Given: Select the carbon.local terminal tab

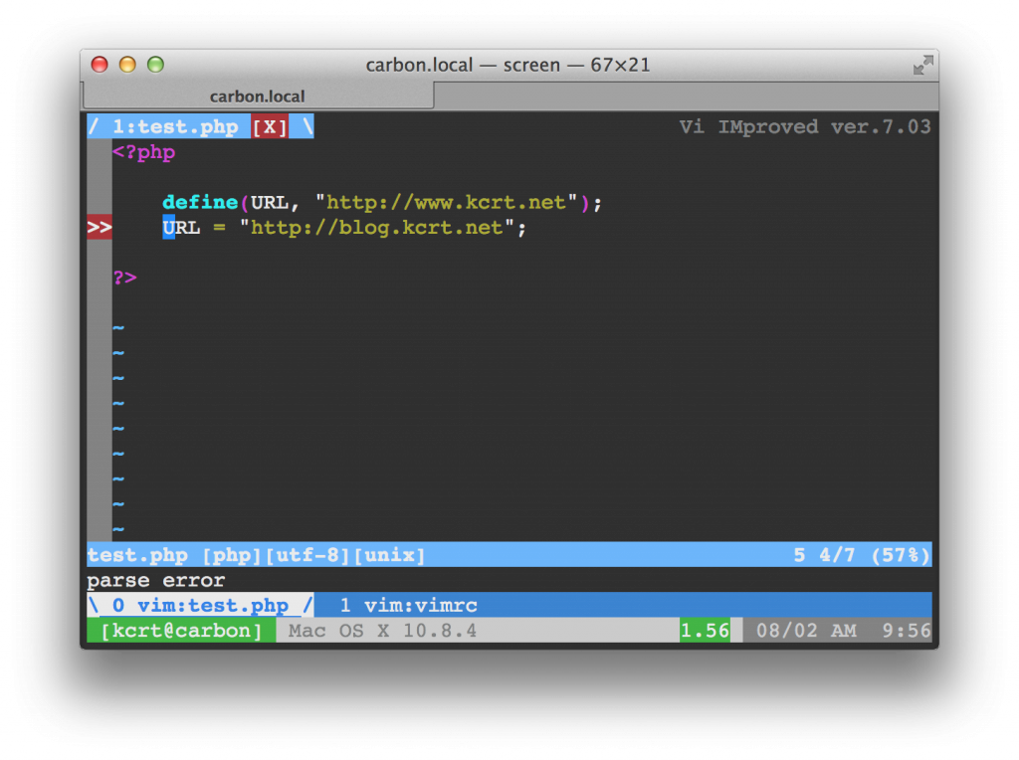Looking at the screenshot, I should pos(258,96).
